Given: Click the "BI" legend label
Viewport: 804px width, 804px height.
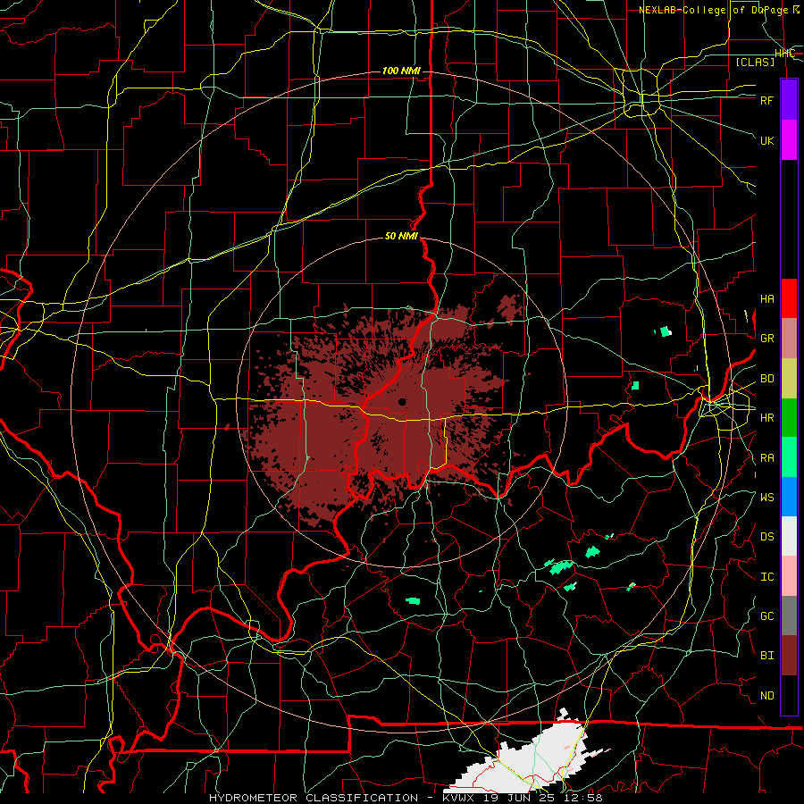Looking at the screenshot, I should (767, 656).
